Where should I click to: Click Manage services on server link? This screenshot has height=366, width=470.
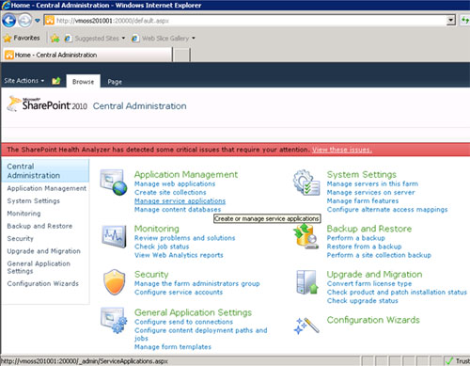(x=370, y=192)
